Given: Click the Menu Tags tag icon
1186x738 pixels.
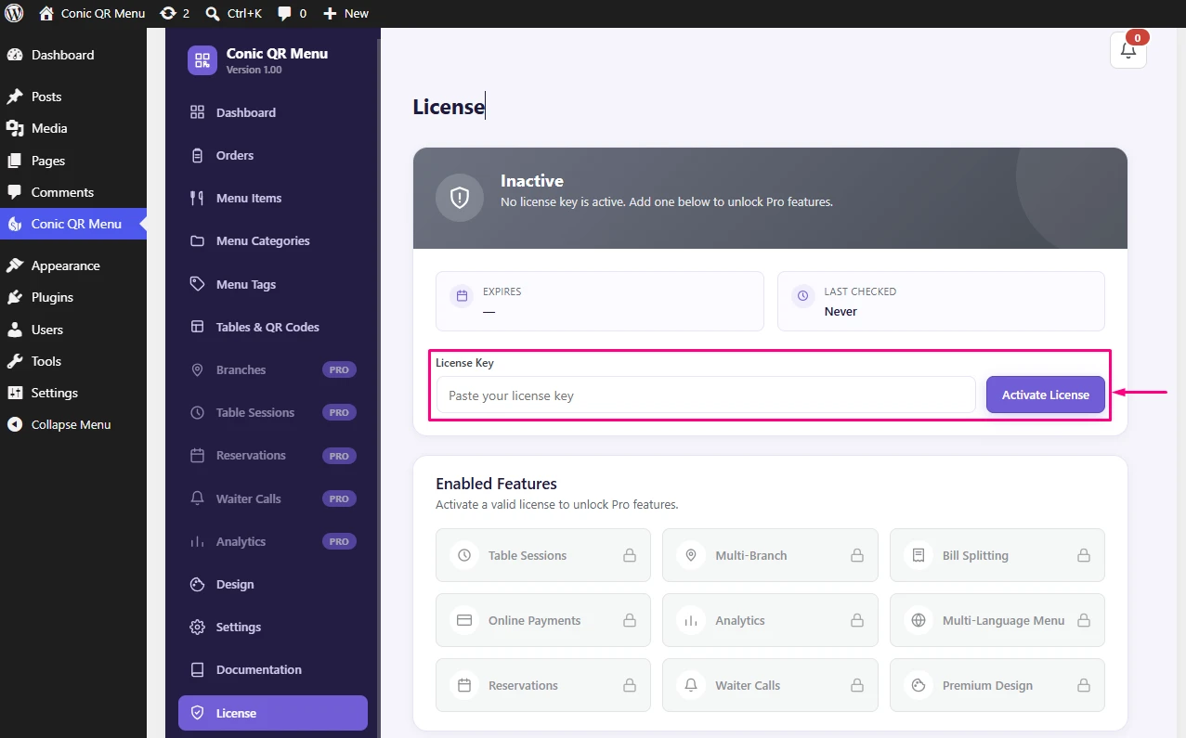Looking at the screenshot, I should 197,284.
